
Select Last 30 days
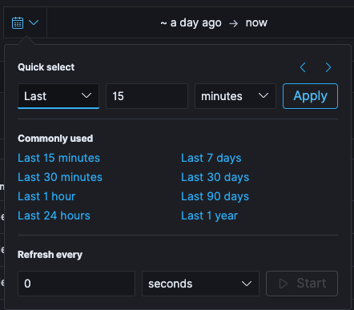pos(215,177)
